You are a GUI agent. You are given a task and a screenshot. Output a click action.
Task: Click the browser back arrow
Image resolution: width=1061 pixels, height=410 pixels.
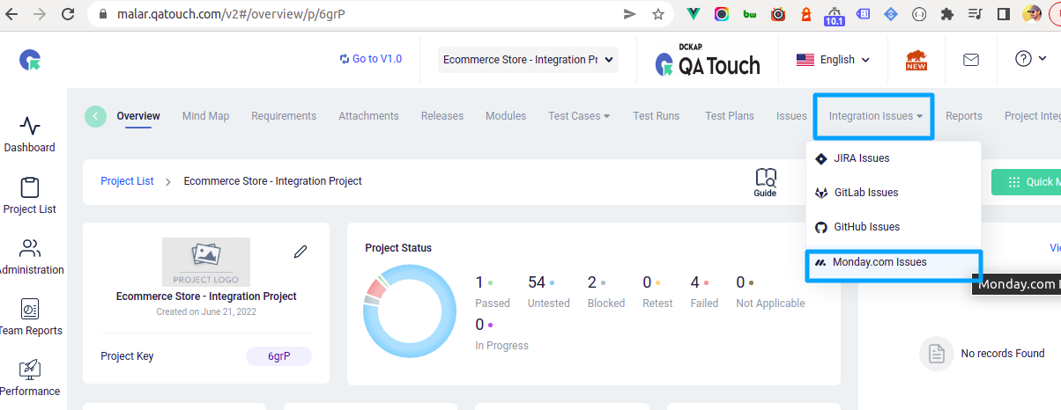(x=13, y=14)
